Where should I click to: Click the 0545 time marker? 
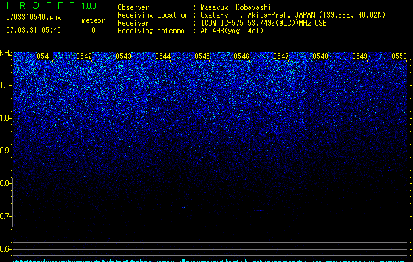pyautogui.click(x=202, y=56)
